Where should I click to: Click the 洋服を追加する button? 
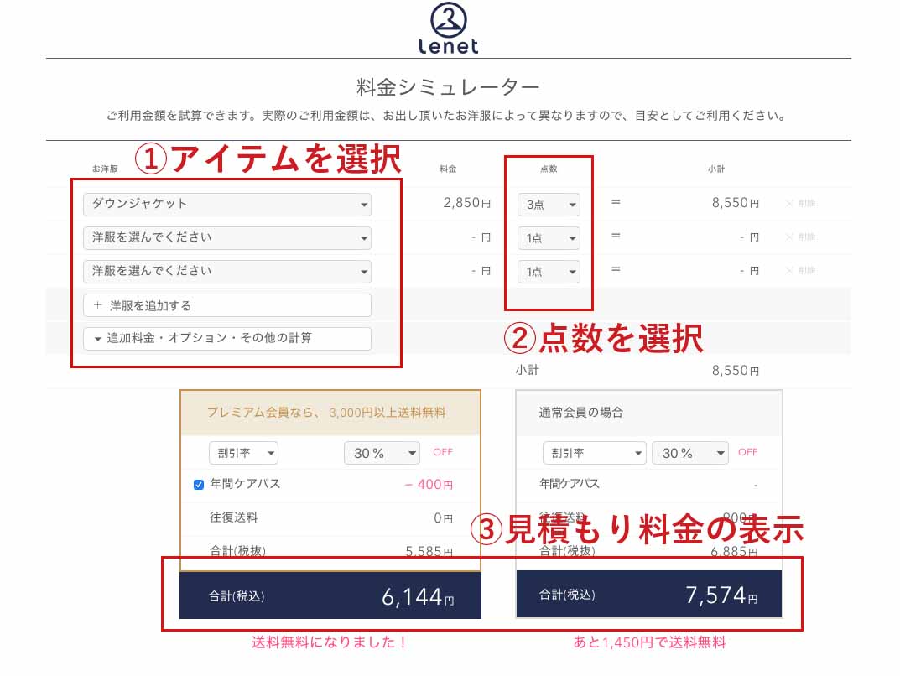tap(226, 304)
